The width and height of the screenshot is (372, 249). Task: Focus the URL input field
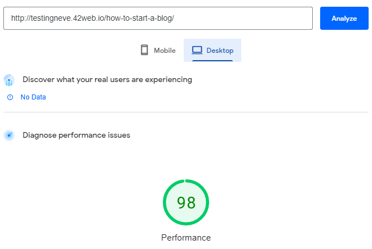pyautogui.click(x=158, y=18)
